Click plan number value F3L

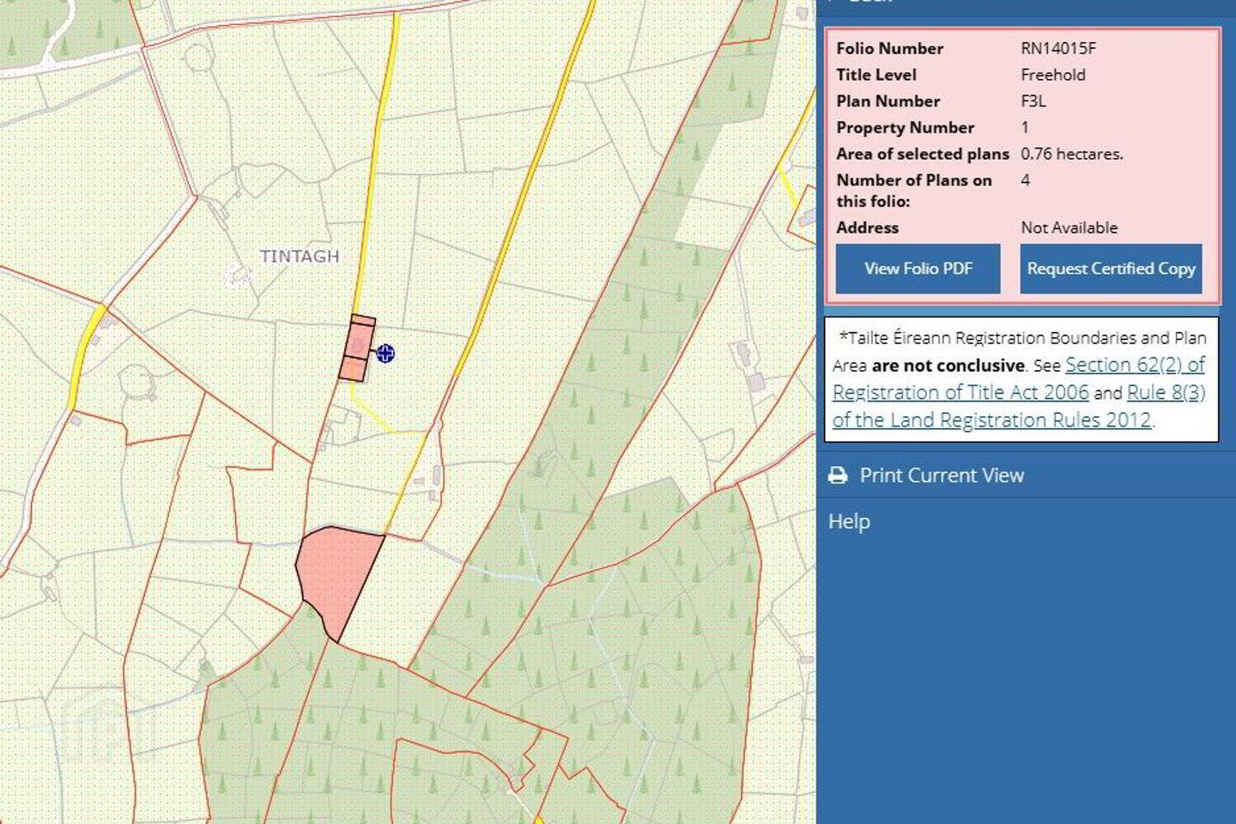[1033, 100]
